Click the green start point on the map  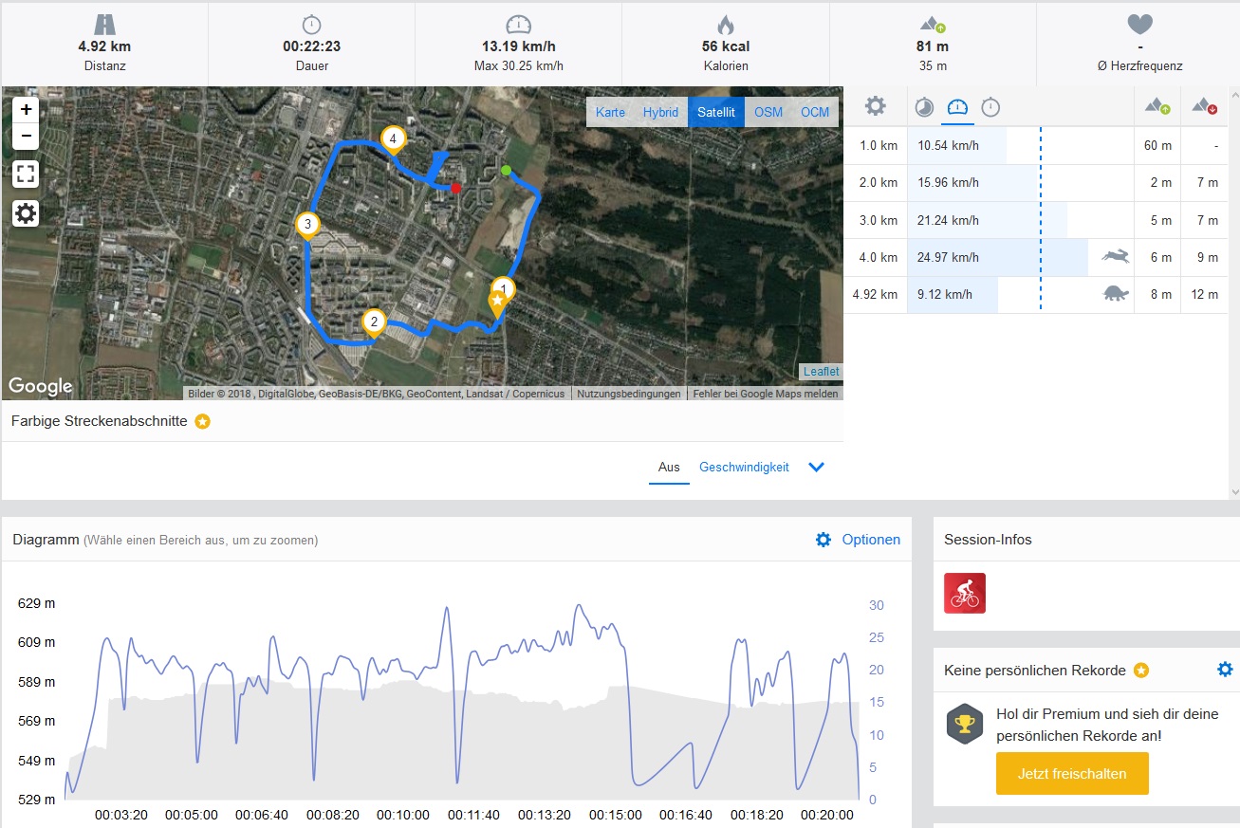(x=506, y=171)
